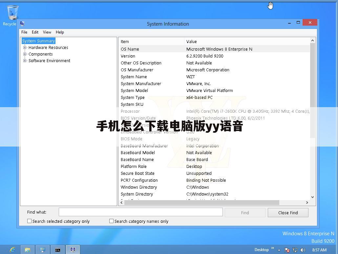The image size is (338, 254).
Task: Click the horizontal scrollbar thumb
Action: (202, 202)
